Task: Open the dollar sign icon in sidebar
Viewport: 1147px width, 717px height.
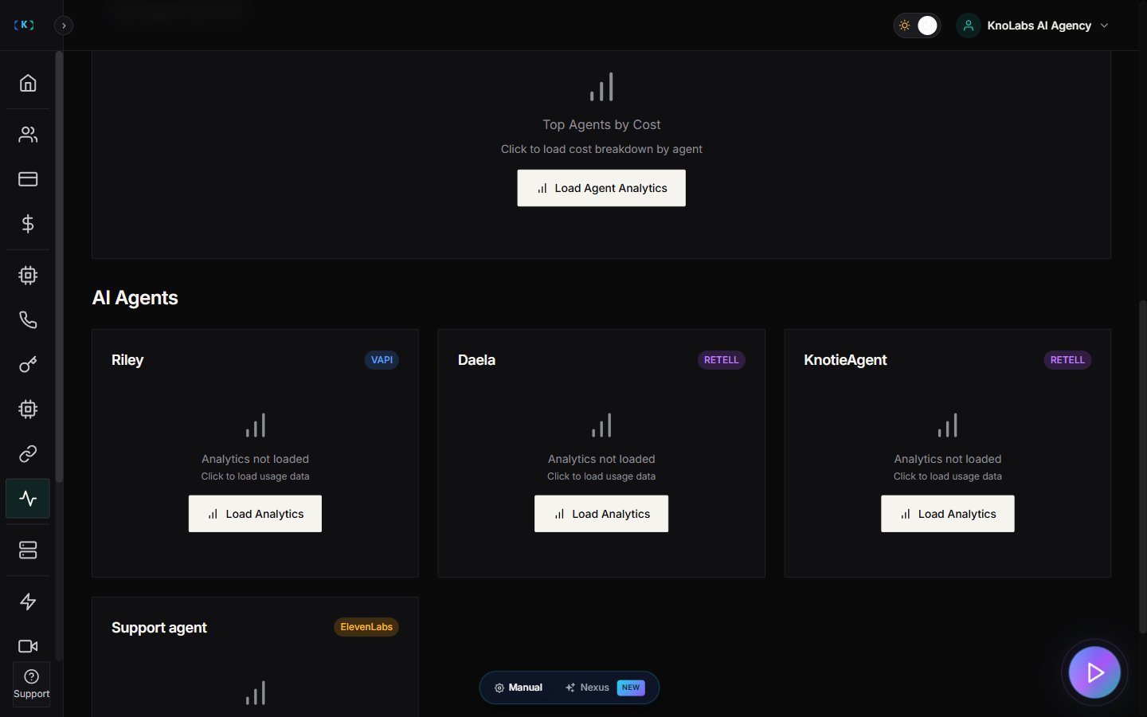Action: click(x=28, y=224)
